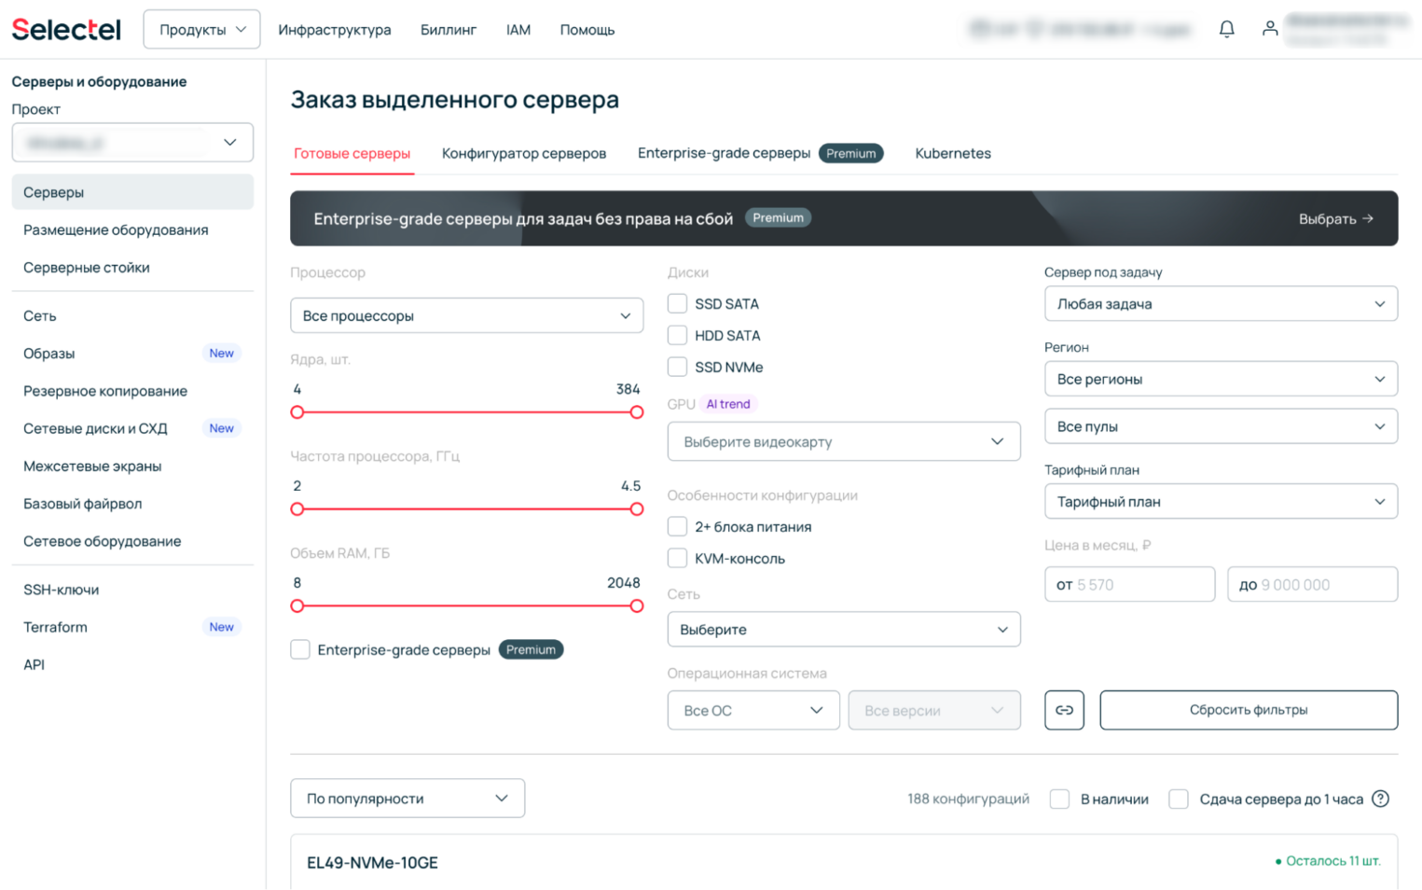Expand Любая задача dropdown

click(x=1221, y=304)
